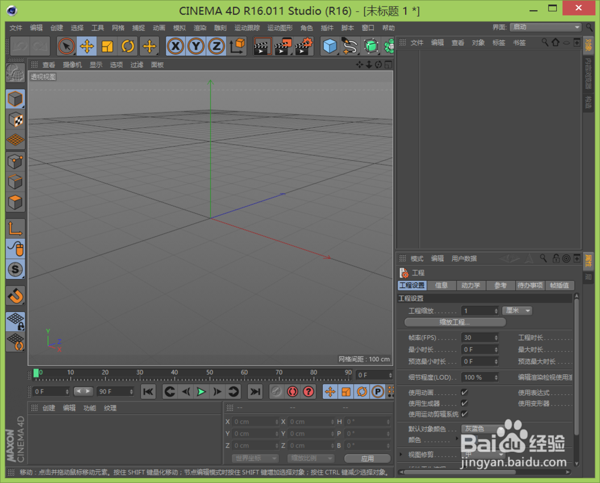Click the green timeline playhead marker

[36, 373]
